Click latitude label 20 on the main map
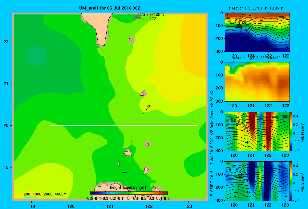The height and width of the screenshot is (209, 308). [6, 125]
